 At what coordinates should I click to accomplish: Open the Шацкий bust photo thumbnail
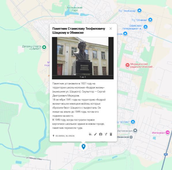pyautogui.click(x=83, y=56)
